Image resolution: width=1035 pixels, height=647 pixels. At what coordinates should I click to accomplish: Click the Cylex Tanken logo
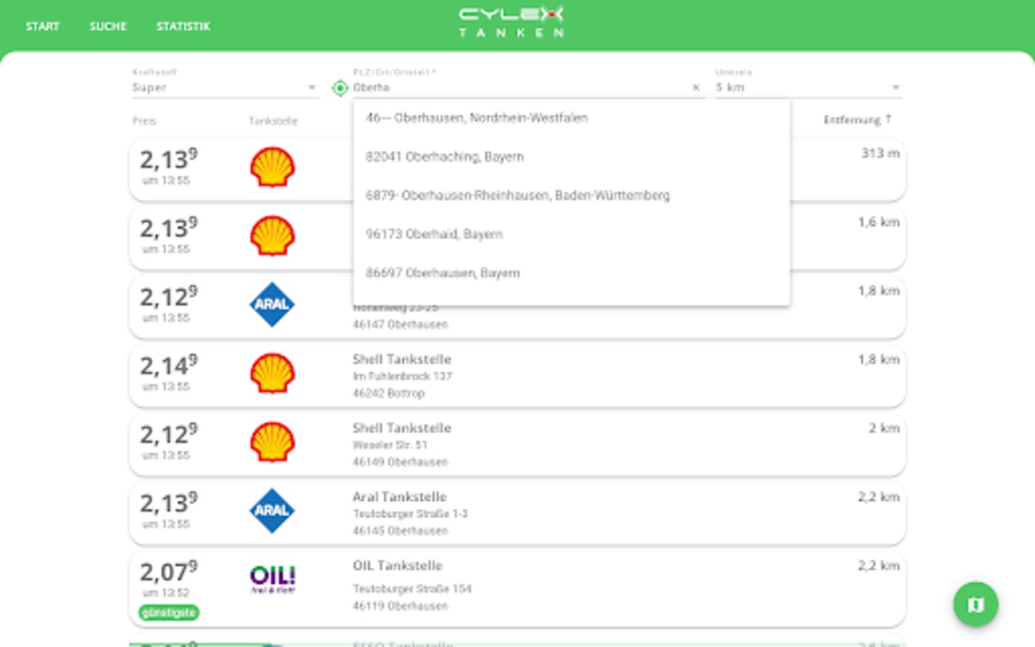[511, 22]
